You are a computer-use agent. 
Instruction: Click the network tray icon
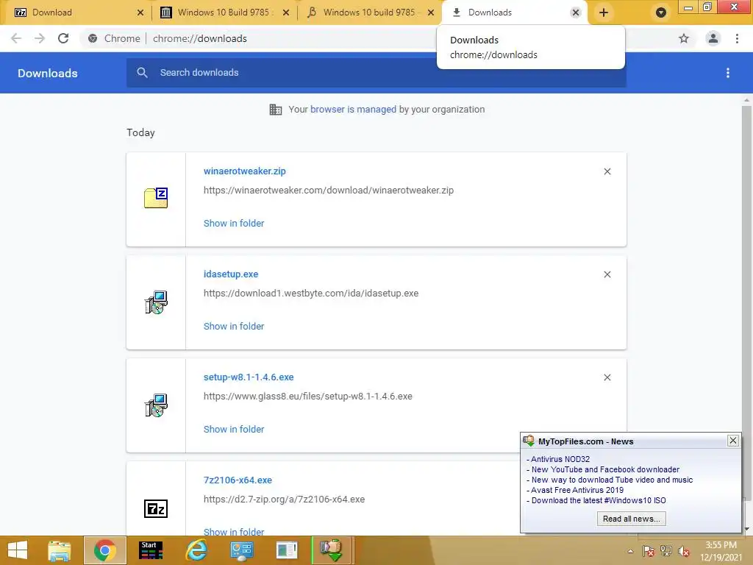coord(666,551)
